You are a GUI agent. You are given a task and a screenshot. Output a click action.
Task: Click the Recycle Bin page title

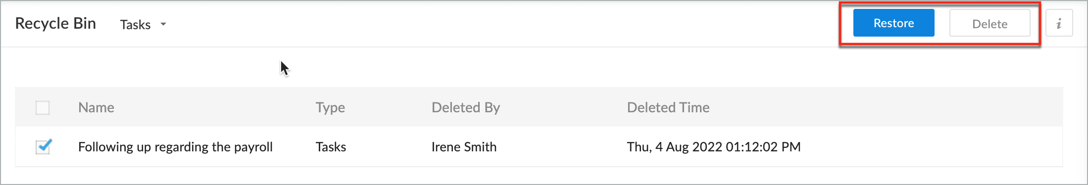point(55,23)
